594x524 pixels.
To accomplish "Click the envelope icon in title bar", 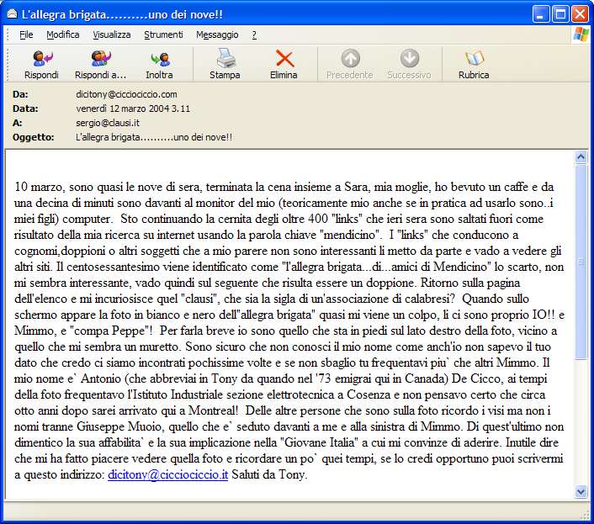I will pos(12,14).
